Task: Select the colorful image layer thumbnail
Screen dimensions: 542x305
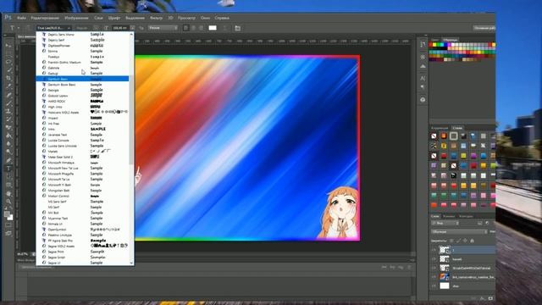Action: (x=445, y=277)
